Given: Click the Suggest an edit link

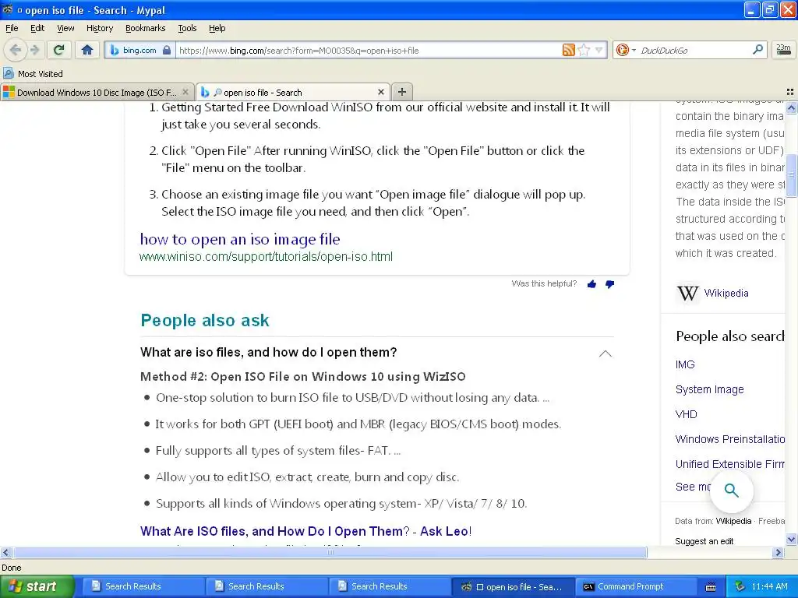Looking at the screenshot, I should [704, 541].
